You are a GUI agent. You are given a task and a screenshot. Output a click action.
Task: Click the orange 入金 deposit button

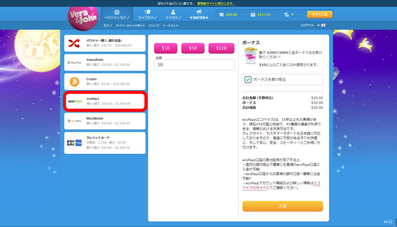click(x=282, y=206)
